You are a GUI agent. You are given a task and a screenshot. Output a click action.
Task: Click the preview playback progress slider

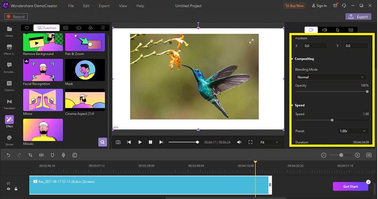[x=183, y=142]
